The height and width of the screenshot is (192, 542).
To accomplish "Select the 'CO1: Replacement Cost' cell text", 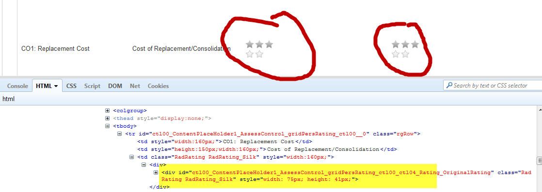I will 55,48.
